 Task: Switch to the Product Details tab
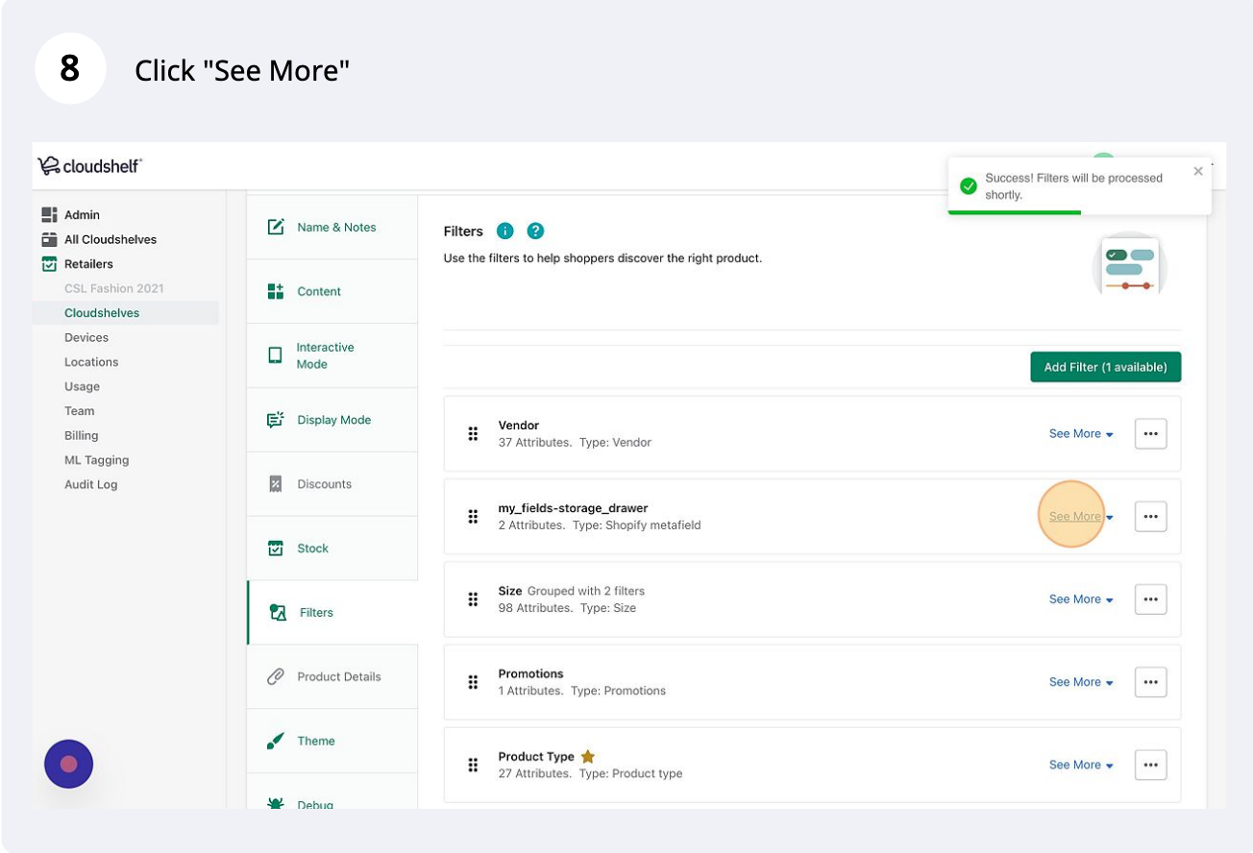coord(332,676)
